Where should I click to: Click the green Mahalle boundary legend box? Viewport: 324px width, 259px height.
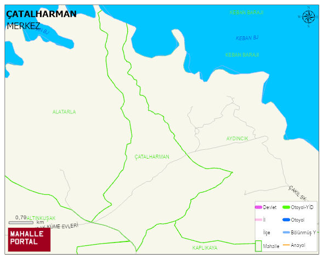(x=258, y=246)
